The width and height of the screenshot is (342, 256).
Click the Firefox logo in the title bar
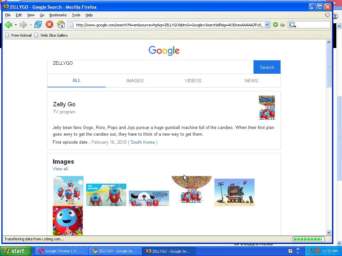(x=6, y=7)
